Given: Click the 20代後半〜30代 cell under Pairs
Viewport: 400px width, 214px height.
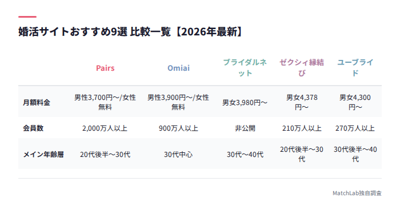Looking at the screenshot, I should [105, 155].
